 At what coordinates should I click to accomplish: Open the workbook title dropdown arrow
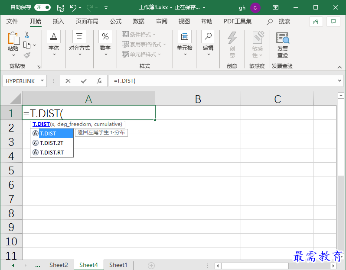tap(204, 8)
